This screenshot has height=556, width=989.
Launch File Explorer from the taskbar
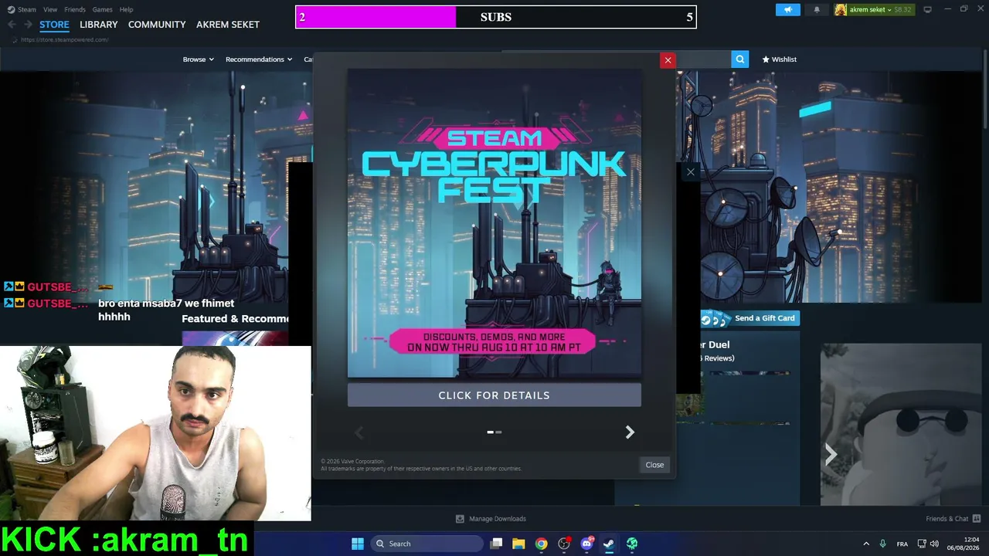pyautogui.click(x=518, y=544)
